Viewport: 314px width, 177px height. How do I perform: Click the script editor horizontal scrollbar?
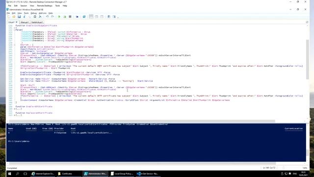(x=142, y=121)
